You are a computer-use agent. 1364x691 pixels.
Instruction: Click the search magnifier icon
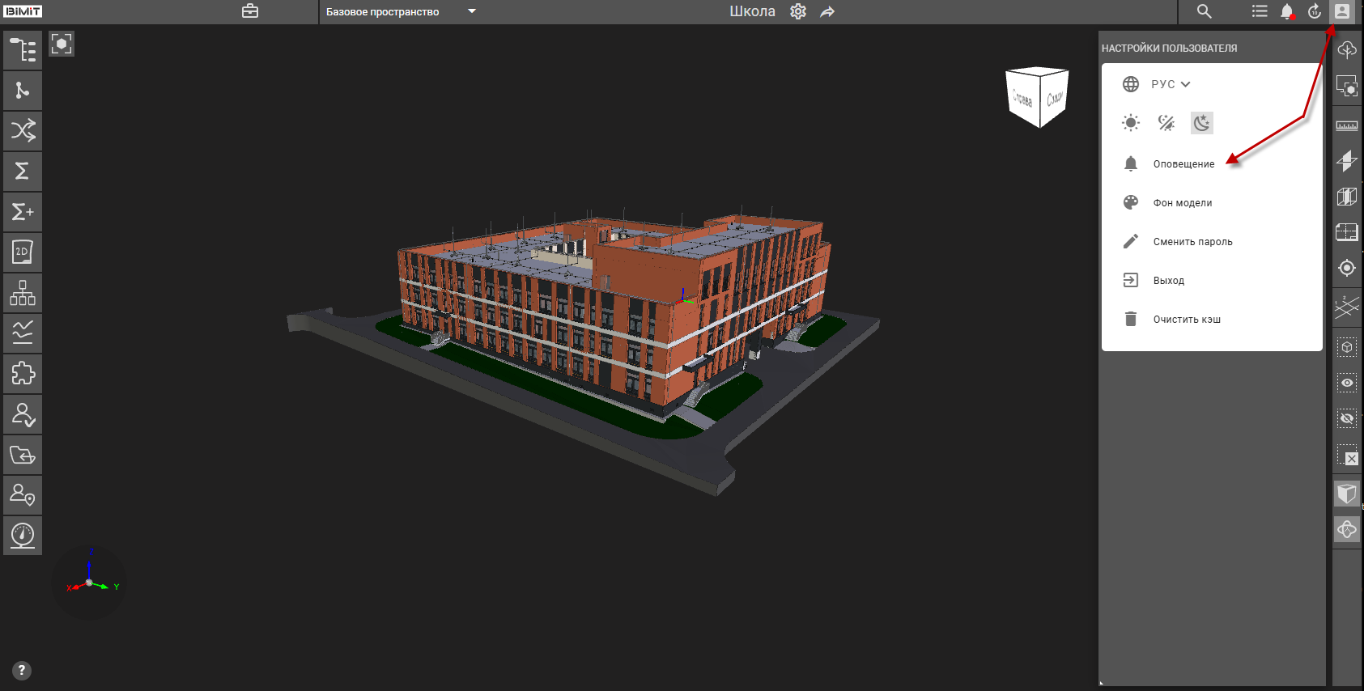(x=1205, y=11)
